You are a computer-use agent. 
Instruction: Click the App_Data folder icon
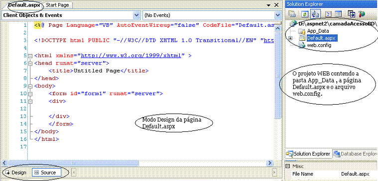pyautogui.click(x=301, y=31)
